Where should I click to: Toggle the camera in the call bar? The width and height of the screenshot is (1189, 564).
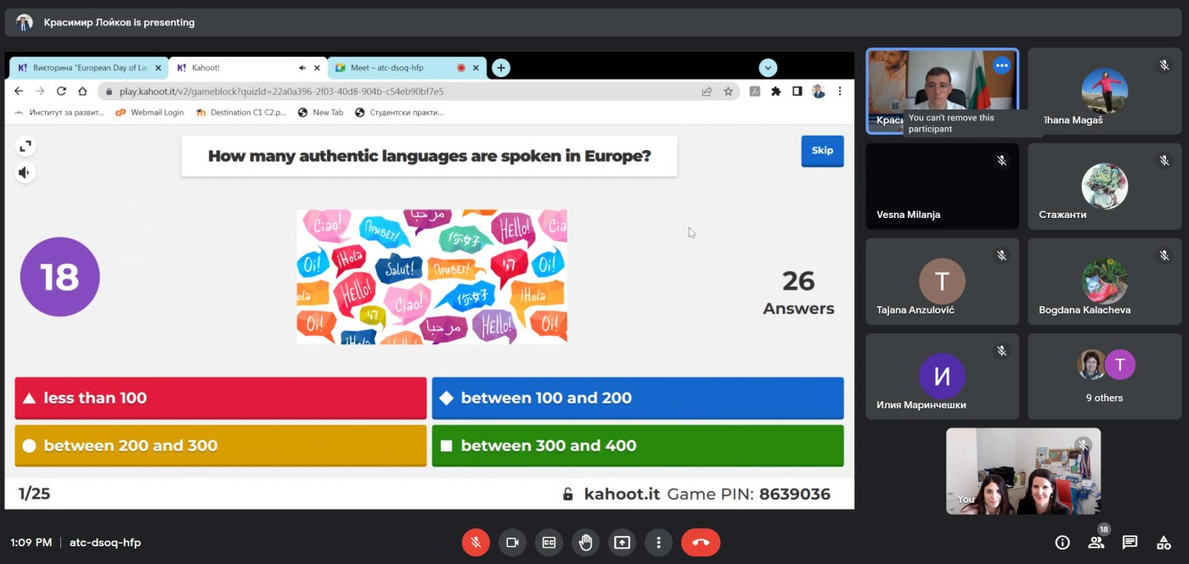[512, 543]
